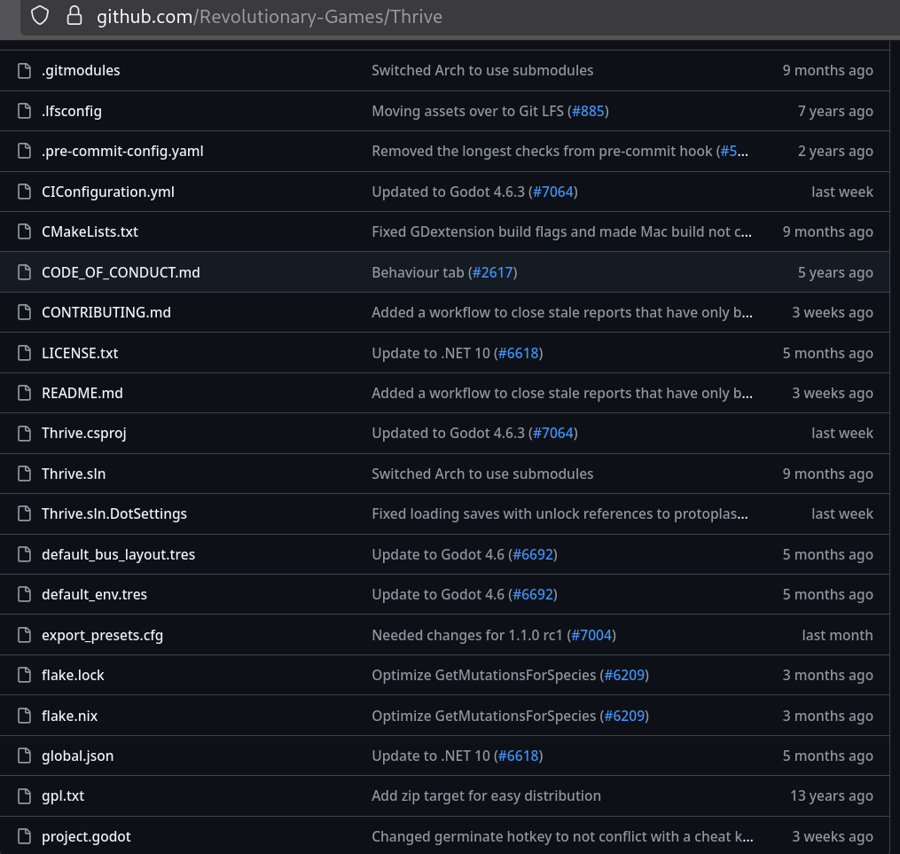Open the LICENSE.txt file
Image resolution: width=900 pixels, height=854 pixels.
click(80, 353)
